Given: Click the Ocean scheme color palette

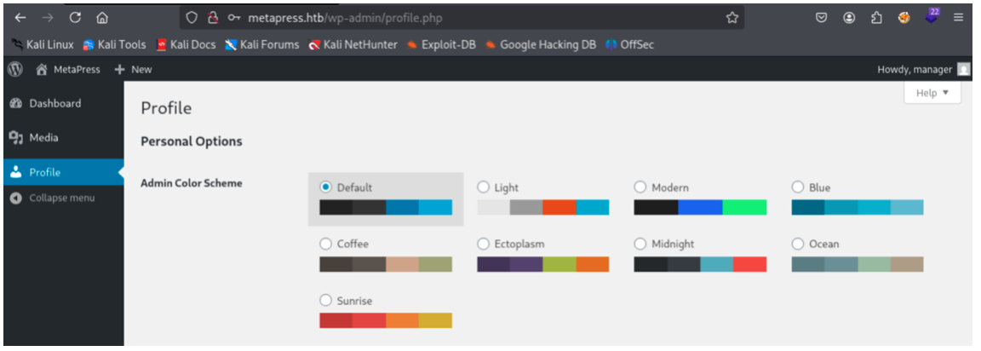Looking at the screenshot, I should click(x=858, y=264).
